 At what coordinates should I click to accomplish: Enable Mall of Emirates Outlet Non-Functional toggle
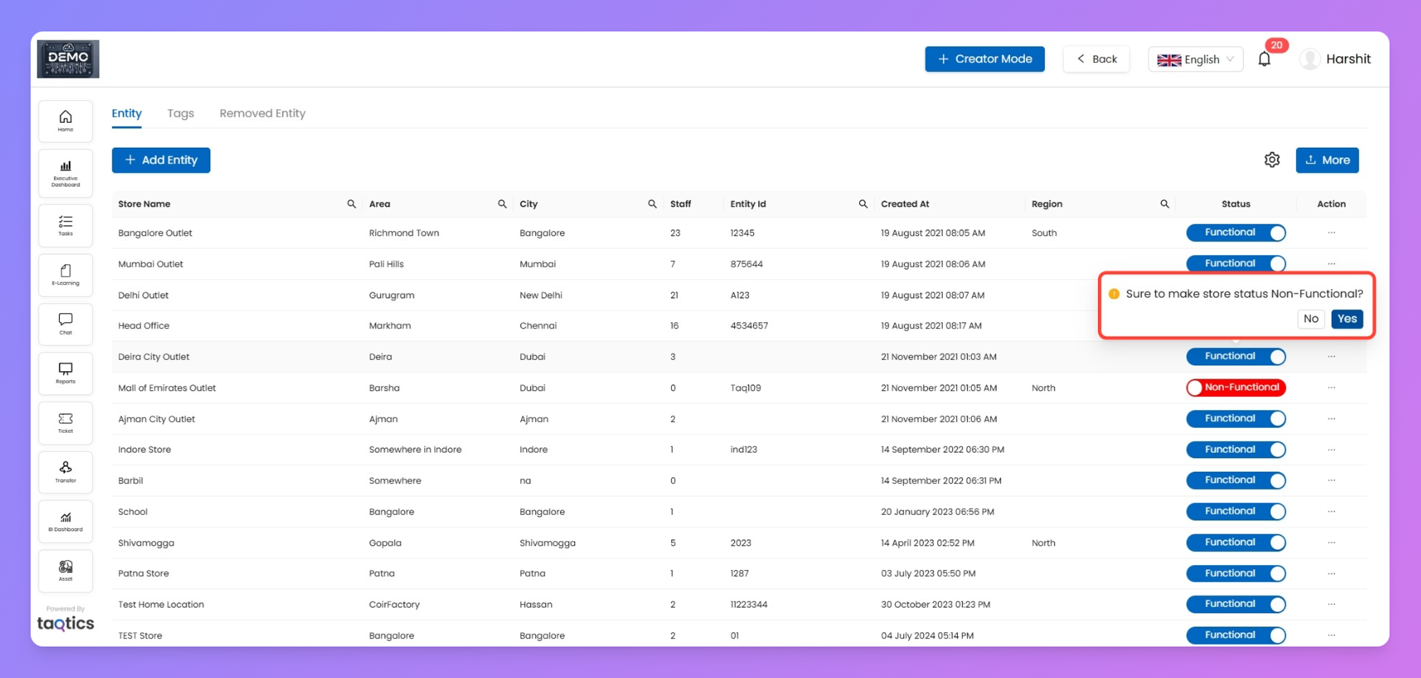[x=1235, y=388]
